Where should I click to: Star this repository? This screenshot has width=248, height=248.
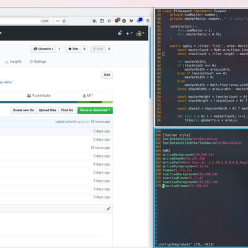tap(73, 49)
